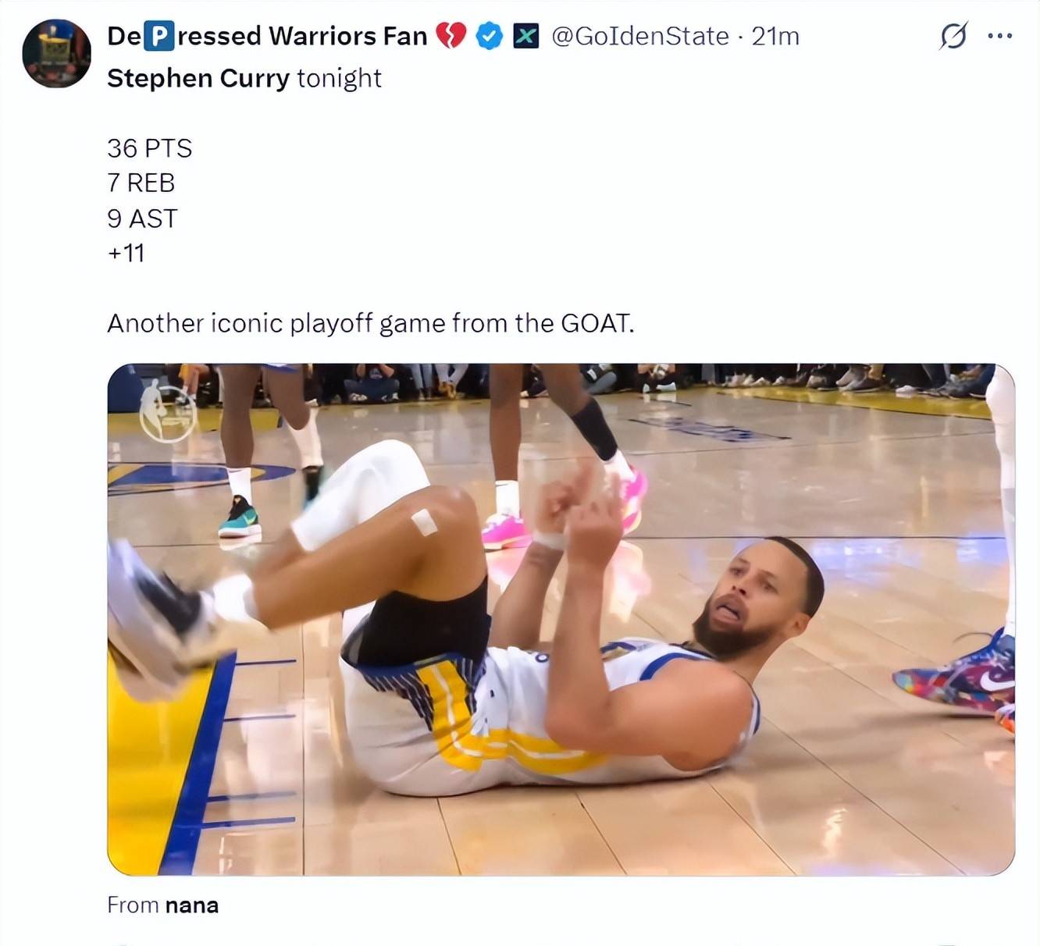Viewport: 1040px width, 946px height.
Task: Click the X affiliate badge beside the name
Action: point(525,36)
